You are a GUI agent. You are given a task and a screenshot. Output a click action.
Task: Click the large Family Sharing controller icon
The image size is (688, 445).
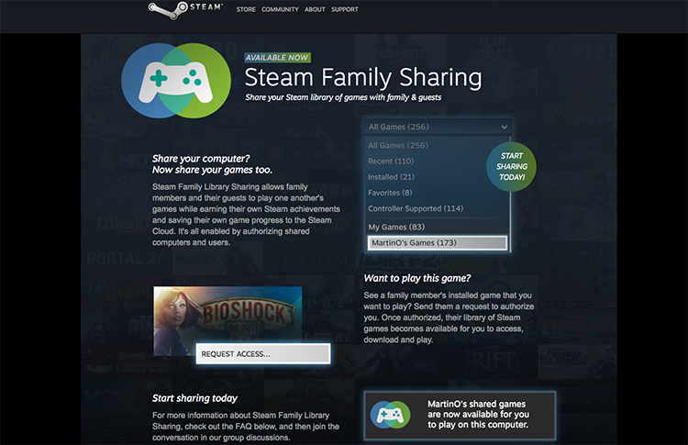click(176, 81)
